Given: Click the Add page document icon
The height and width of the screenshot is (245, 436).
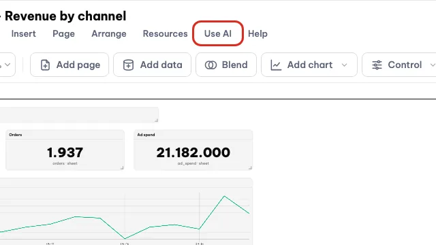Looking at the screenshot, I should coord(46,65).
